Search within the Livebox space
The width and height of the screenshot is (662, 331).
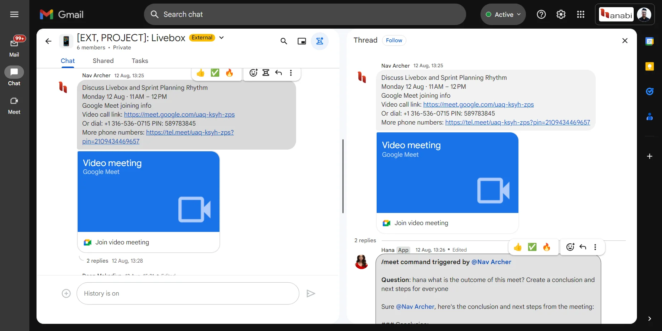(284, 41)
